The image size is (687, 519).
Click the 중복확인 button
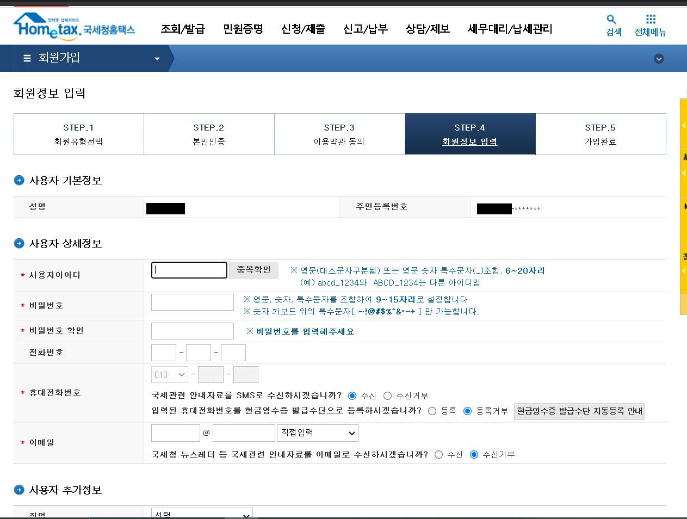tap(254, 270)
